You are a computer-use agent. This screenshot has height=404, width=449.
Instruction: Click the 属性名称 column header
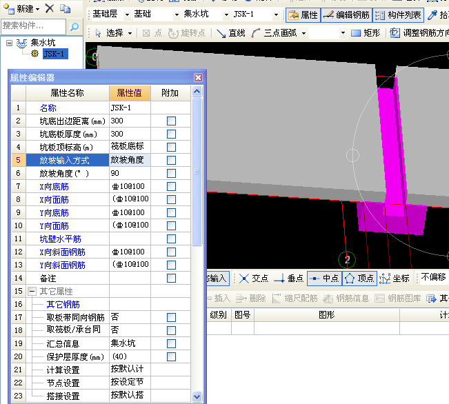68,93
